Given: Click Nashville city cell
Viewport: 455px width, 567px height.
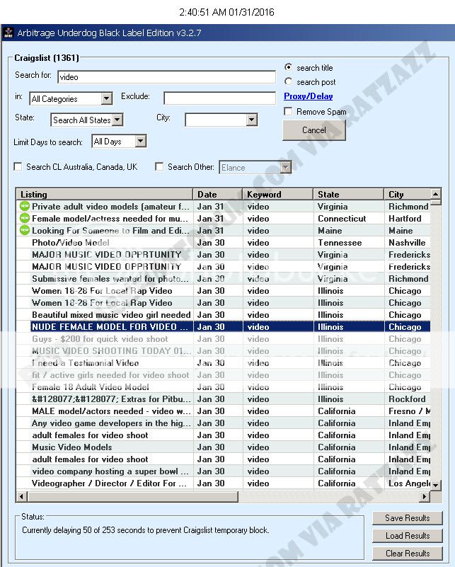Looking at the screenshot, I should coord(407,243).
